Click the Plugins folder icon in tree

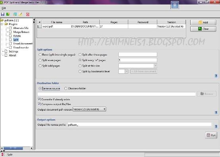click(6, 24)
